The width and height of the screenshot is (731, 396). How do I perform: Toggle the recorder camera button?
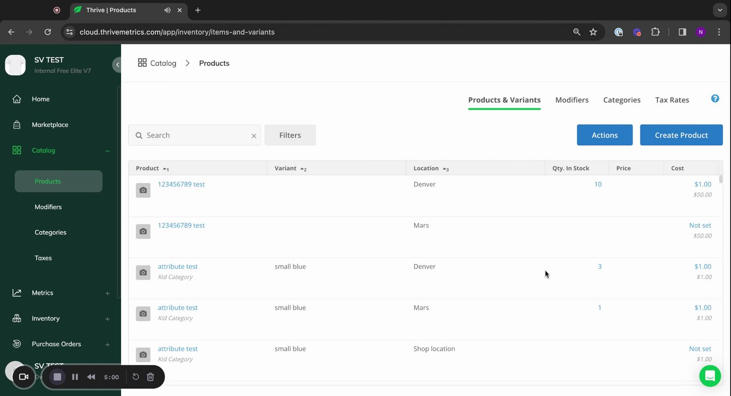[x=24, y=377]
